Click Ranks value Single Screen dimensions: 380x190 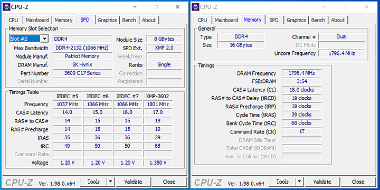164,65
